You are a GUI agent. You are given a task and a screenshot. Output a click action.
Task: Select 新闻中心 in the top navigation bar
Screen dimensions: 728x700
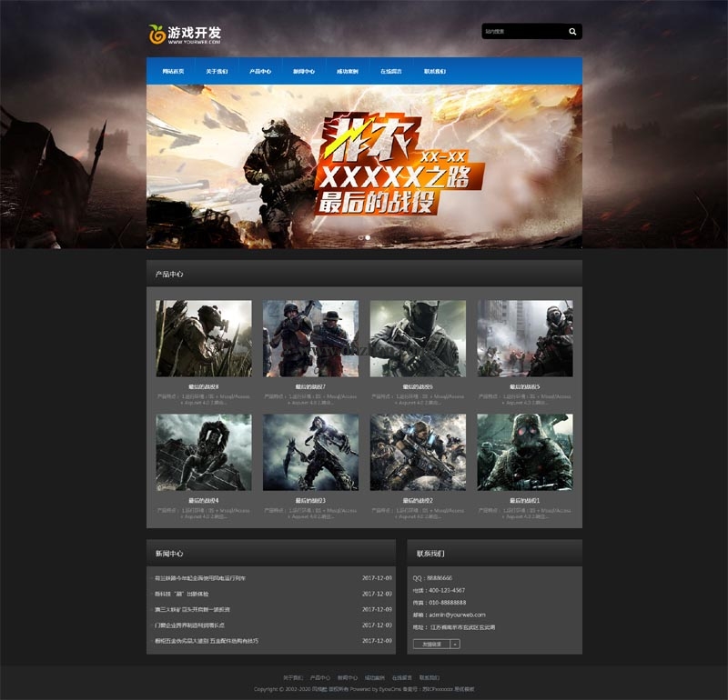tap(304, 71)
